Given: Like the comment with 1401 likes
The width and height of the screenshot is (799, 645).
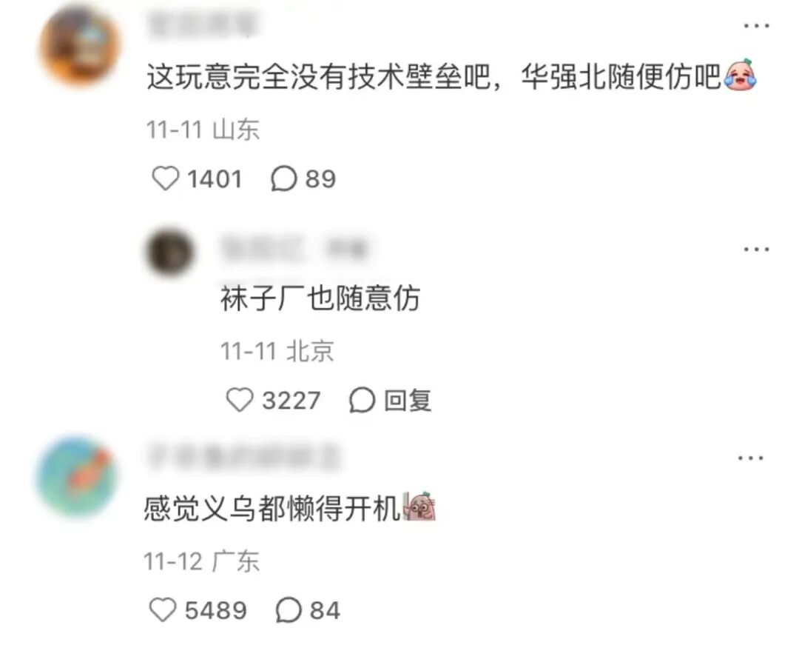Looking at the screenshot, I should [x=166, y=178].
